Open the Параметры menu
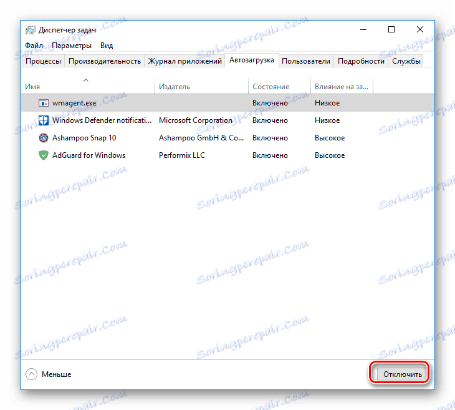The image size is (455, 410). [x=72, y=46]
